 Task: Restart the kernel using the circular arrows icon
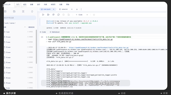[x=58, y=15]
